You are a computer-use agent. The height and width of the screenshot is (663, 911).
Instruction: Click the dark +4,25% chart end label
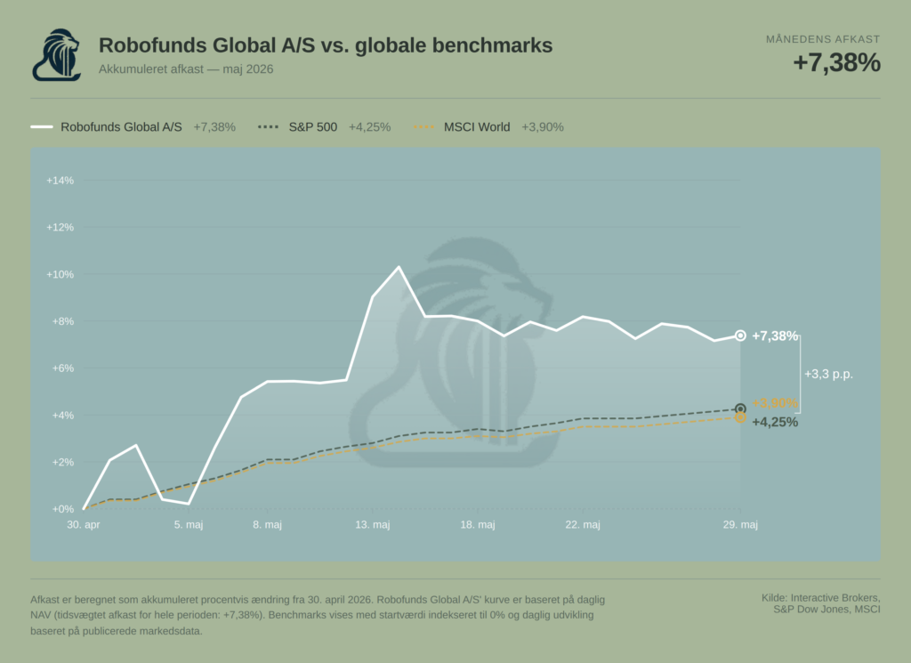[x=775, y=423]
